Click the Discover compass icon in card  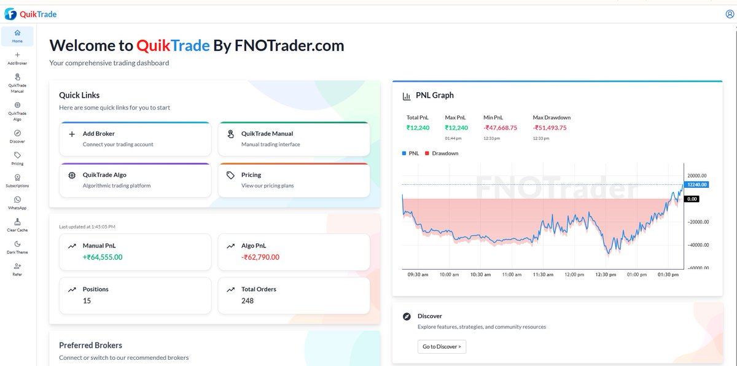point(407,316)
